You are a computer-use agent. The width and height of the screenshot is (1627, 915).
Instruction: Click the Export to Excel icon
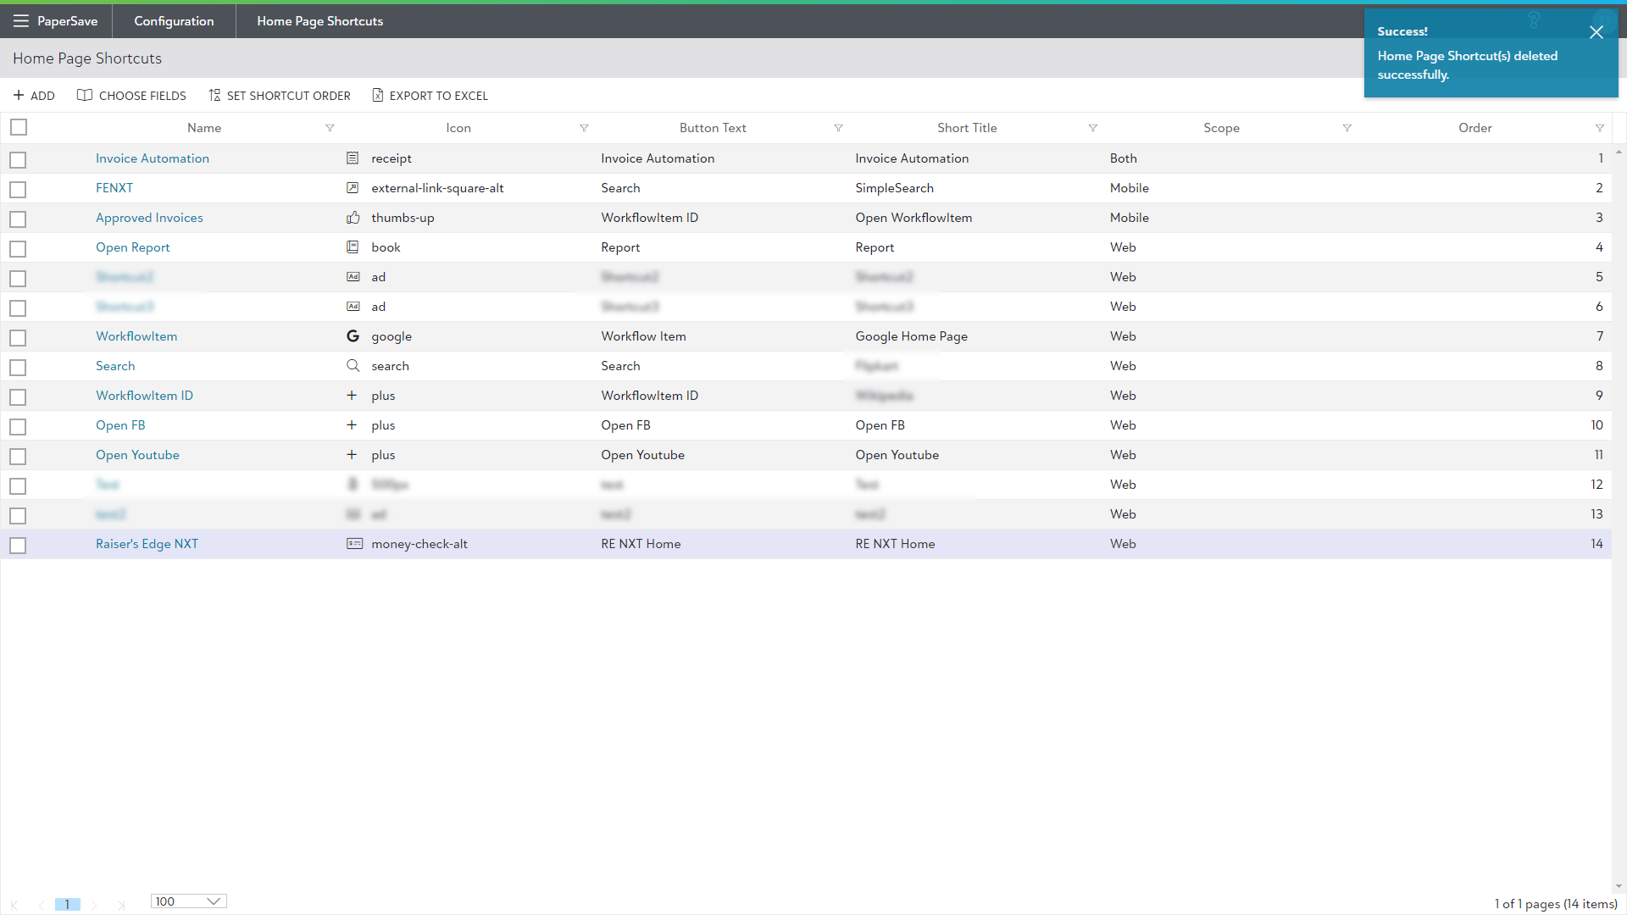tap(378, 96)
